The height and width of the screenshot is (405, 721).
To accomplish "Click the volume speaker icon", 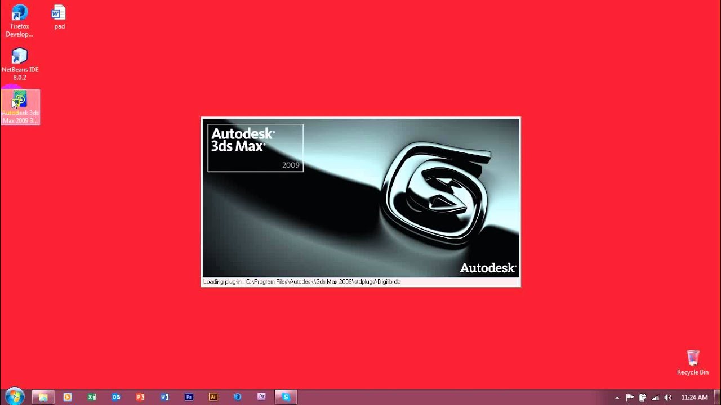I will pyautogui.click(x=668, y=398).
